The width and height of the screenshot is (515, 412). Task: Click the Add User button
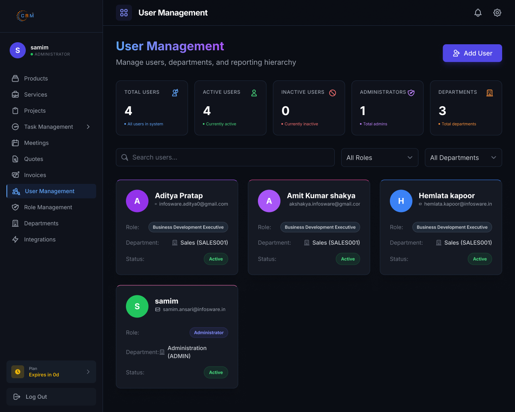[472, 53]
